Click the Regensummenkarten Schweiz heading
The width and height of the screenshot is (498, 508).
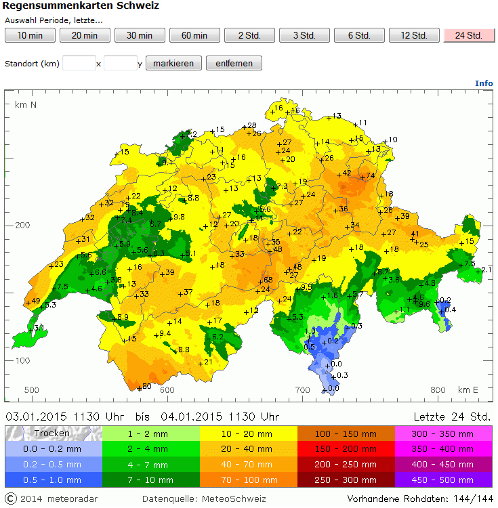click(x=81, y=5)
